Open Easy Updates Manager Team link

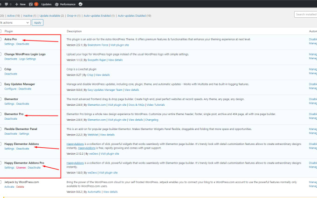pyautogui.click(x=105, y=90)
